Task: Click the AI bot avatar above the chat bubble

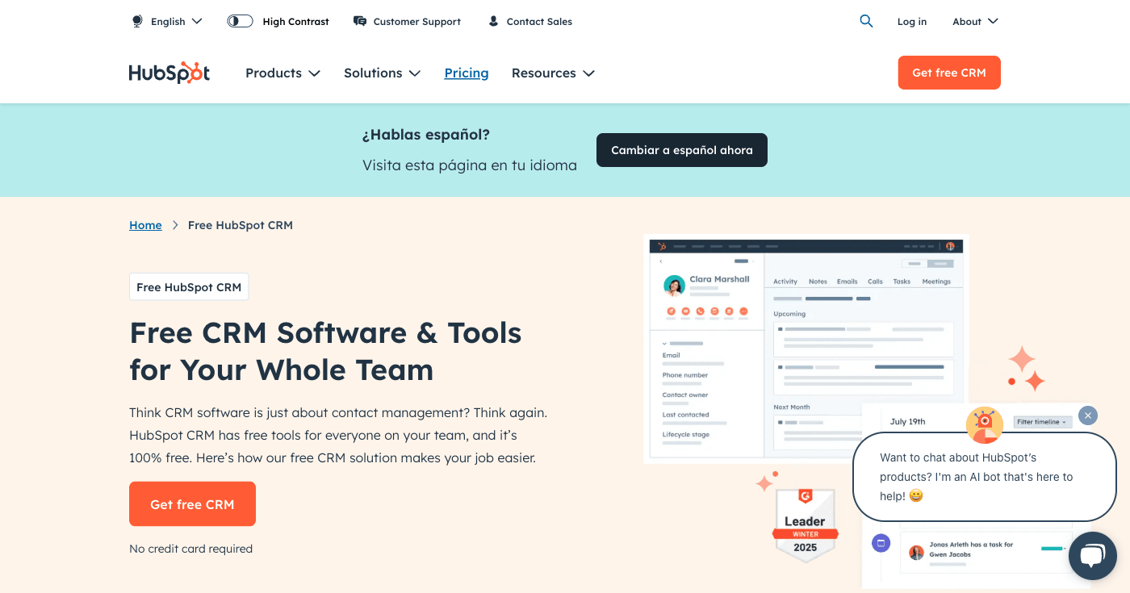Action: [x=985, y=424]
